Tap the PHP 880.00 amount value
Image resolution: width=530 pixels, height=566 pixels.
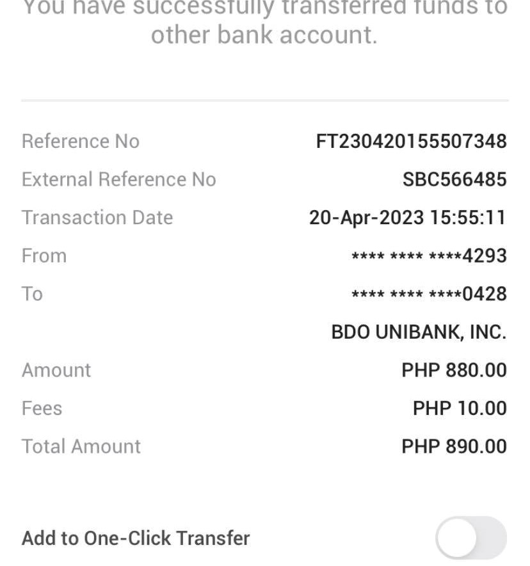click(x=454, y=370)
